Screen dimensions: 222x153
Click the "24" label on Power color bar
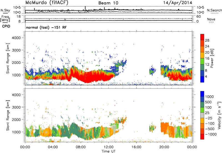[207, 46]
